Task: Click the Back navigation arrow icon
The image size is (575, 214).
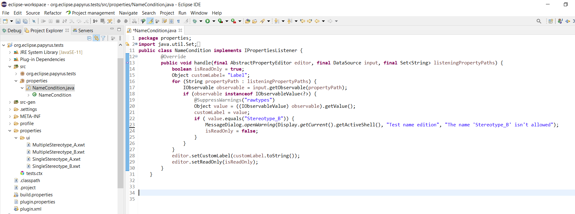Action: [317, 21]
